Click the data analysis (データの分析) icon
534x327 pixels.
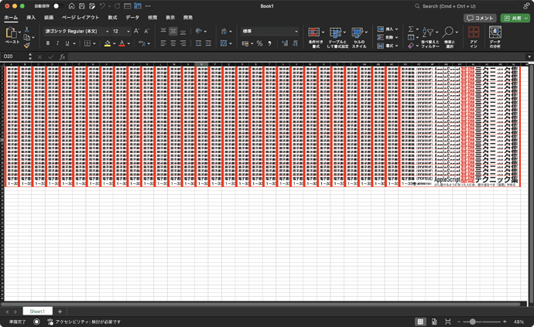(x=495, y=37)
